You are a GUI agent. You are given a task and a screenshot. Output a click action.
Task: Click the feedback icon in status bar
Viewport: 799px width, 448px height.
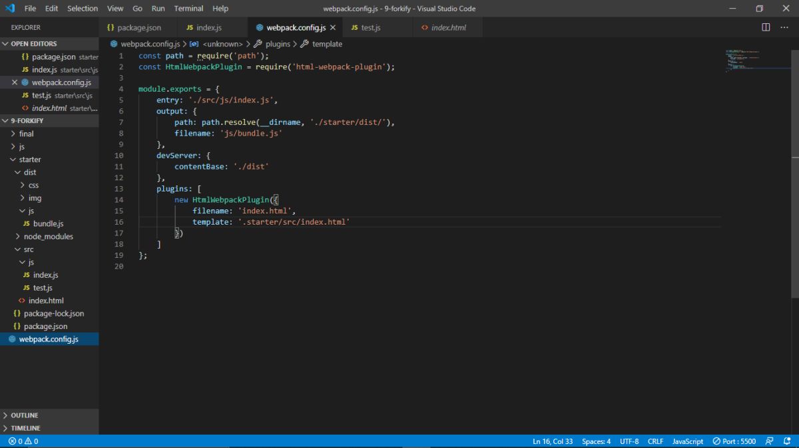coord(769,441)
